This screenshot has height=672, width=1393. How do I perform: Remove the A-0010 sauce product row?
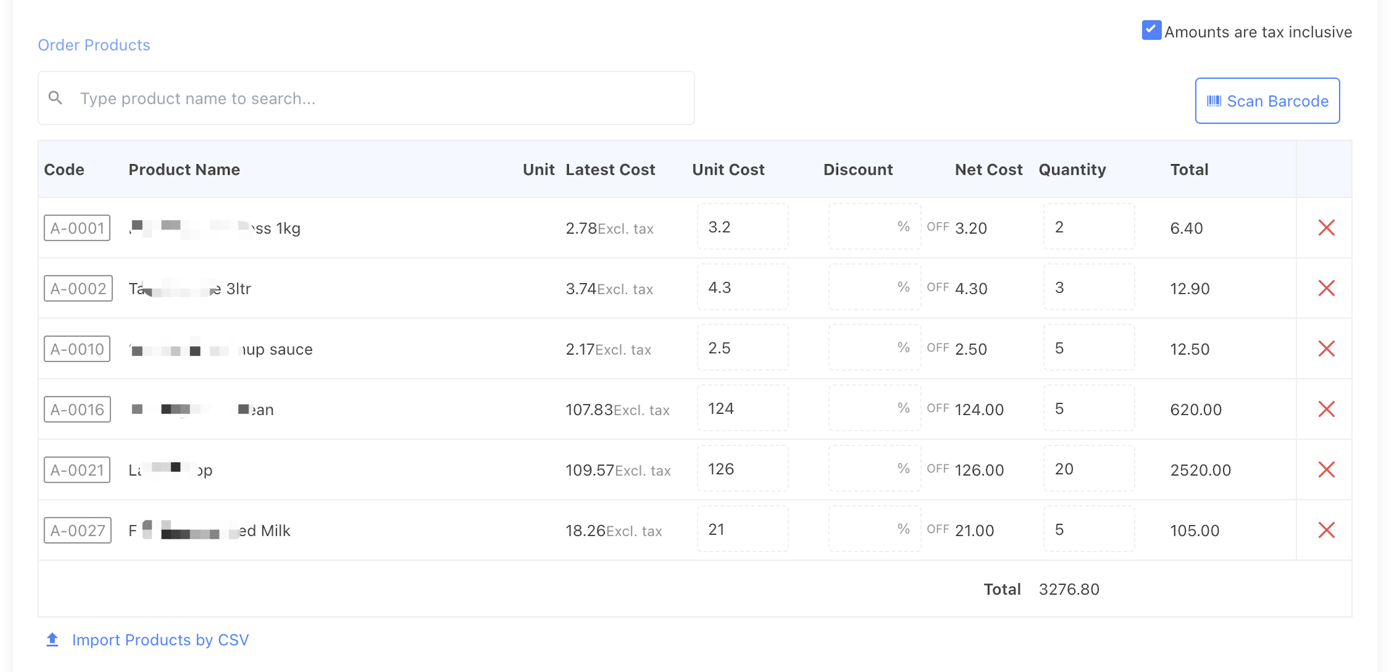[1326, 349]
